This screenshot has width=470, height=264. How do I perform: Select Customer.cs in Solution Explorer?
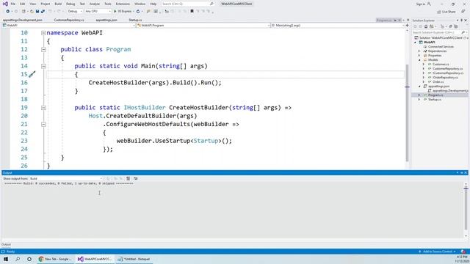click(440, 65)
